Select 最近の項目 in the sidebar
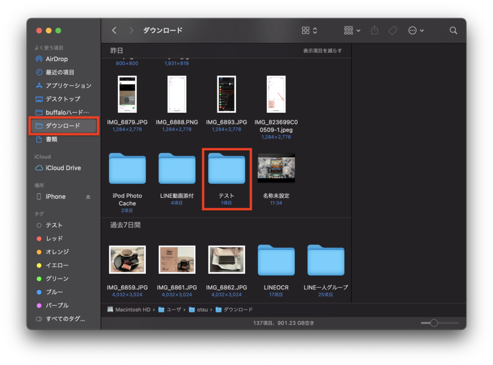The height and width of the screenshot is (365, 493). (64, 73)
